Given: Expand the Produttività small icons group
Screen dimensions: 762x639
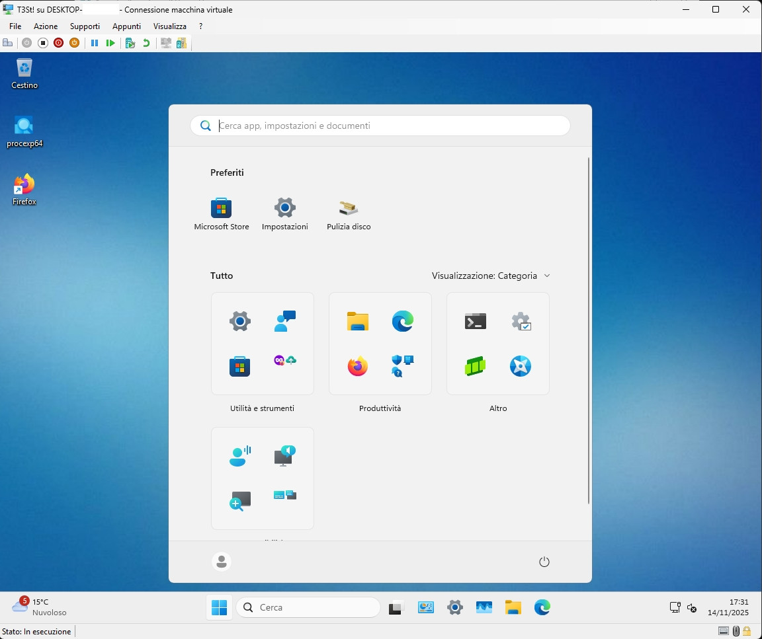Looking at the screenshot, I should point(402,365).
